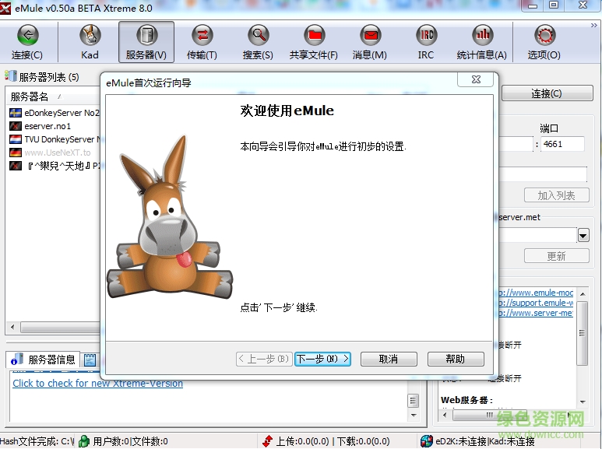Open the IRC toolbar icon

[426, 35]
